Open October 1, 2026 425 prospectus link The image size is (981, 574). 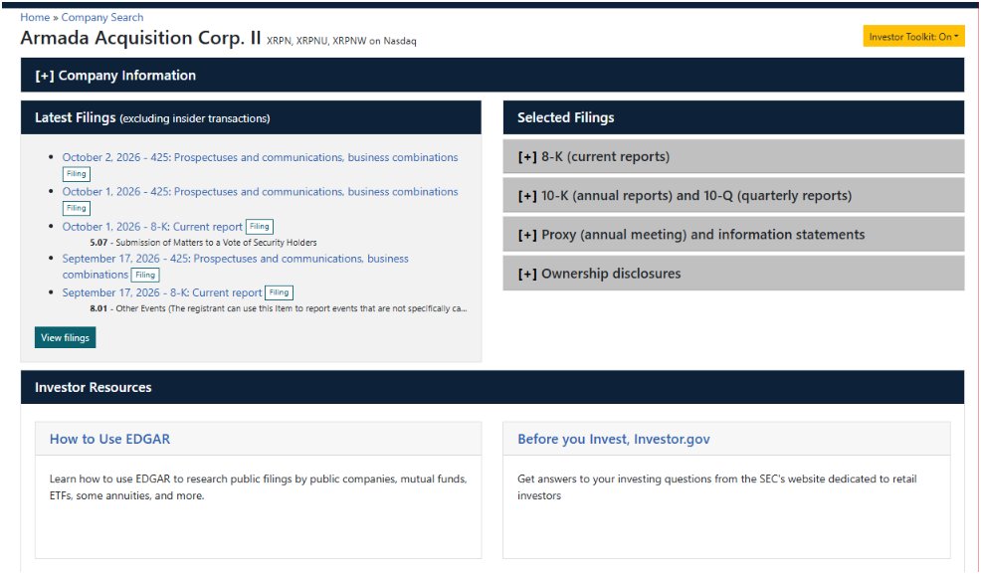[x=260, y=191]
